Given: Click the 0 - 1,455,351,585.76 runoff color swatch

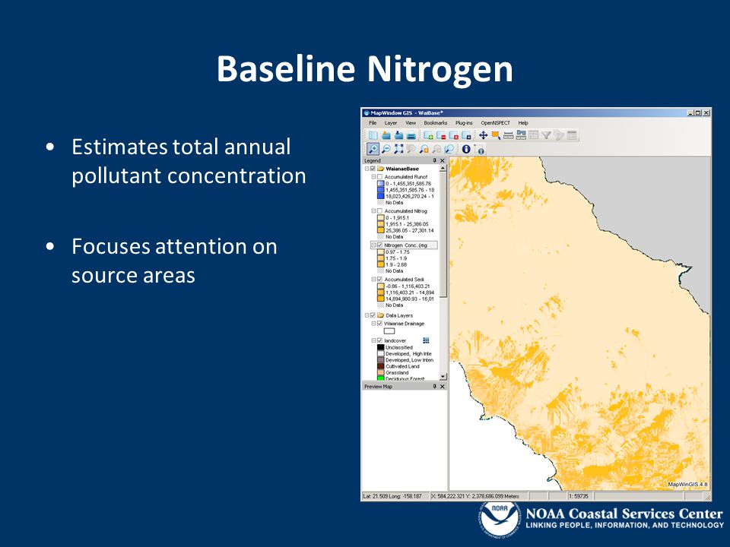Looking at the screenshot, I should tap(381, 184).
